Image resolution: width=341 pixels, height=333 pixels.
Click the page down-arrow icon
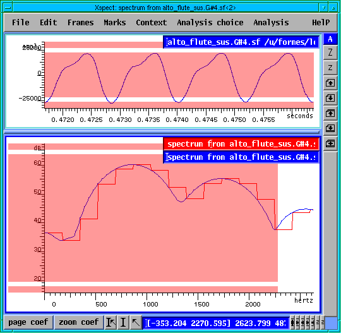click(330, 98)
